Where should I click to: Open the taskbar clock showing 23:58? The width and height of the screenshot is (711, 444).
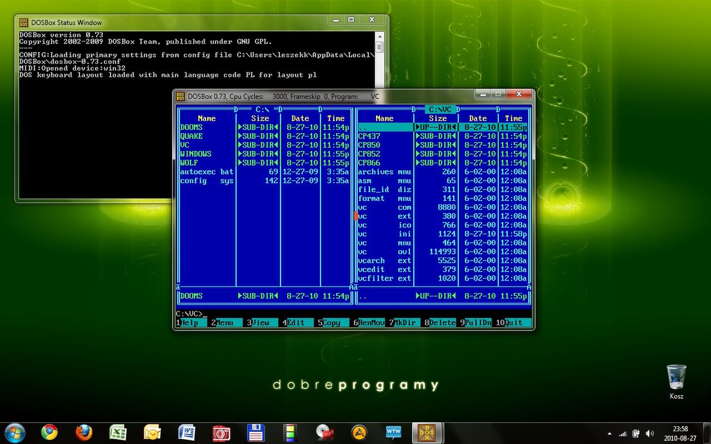point(680,433)
